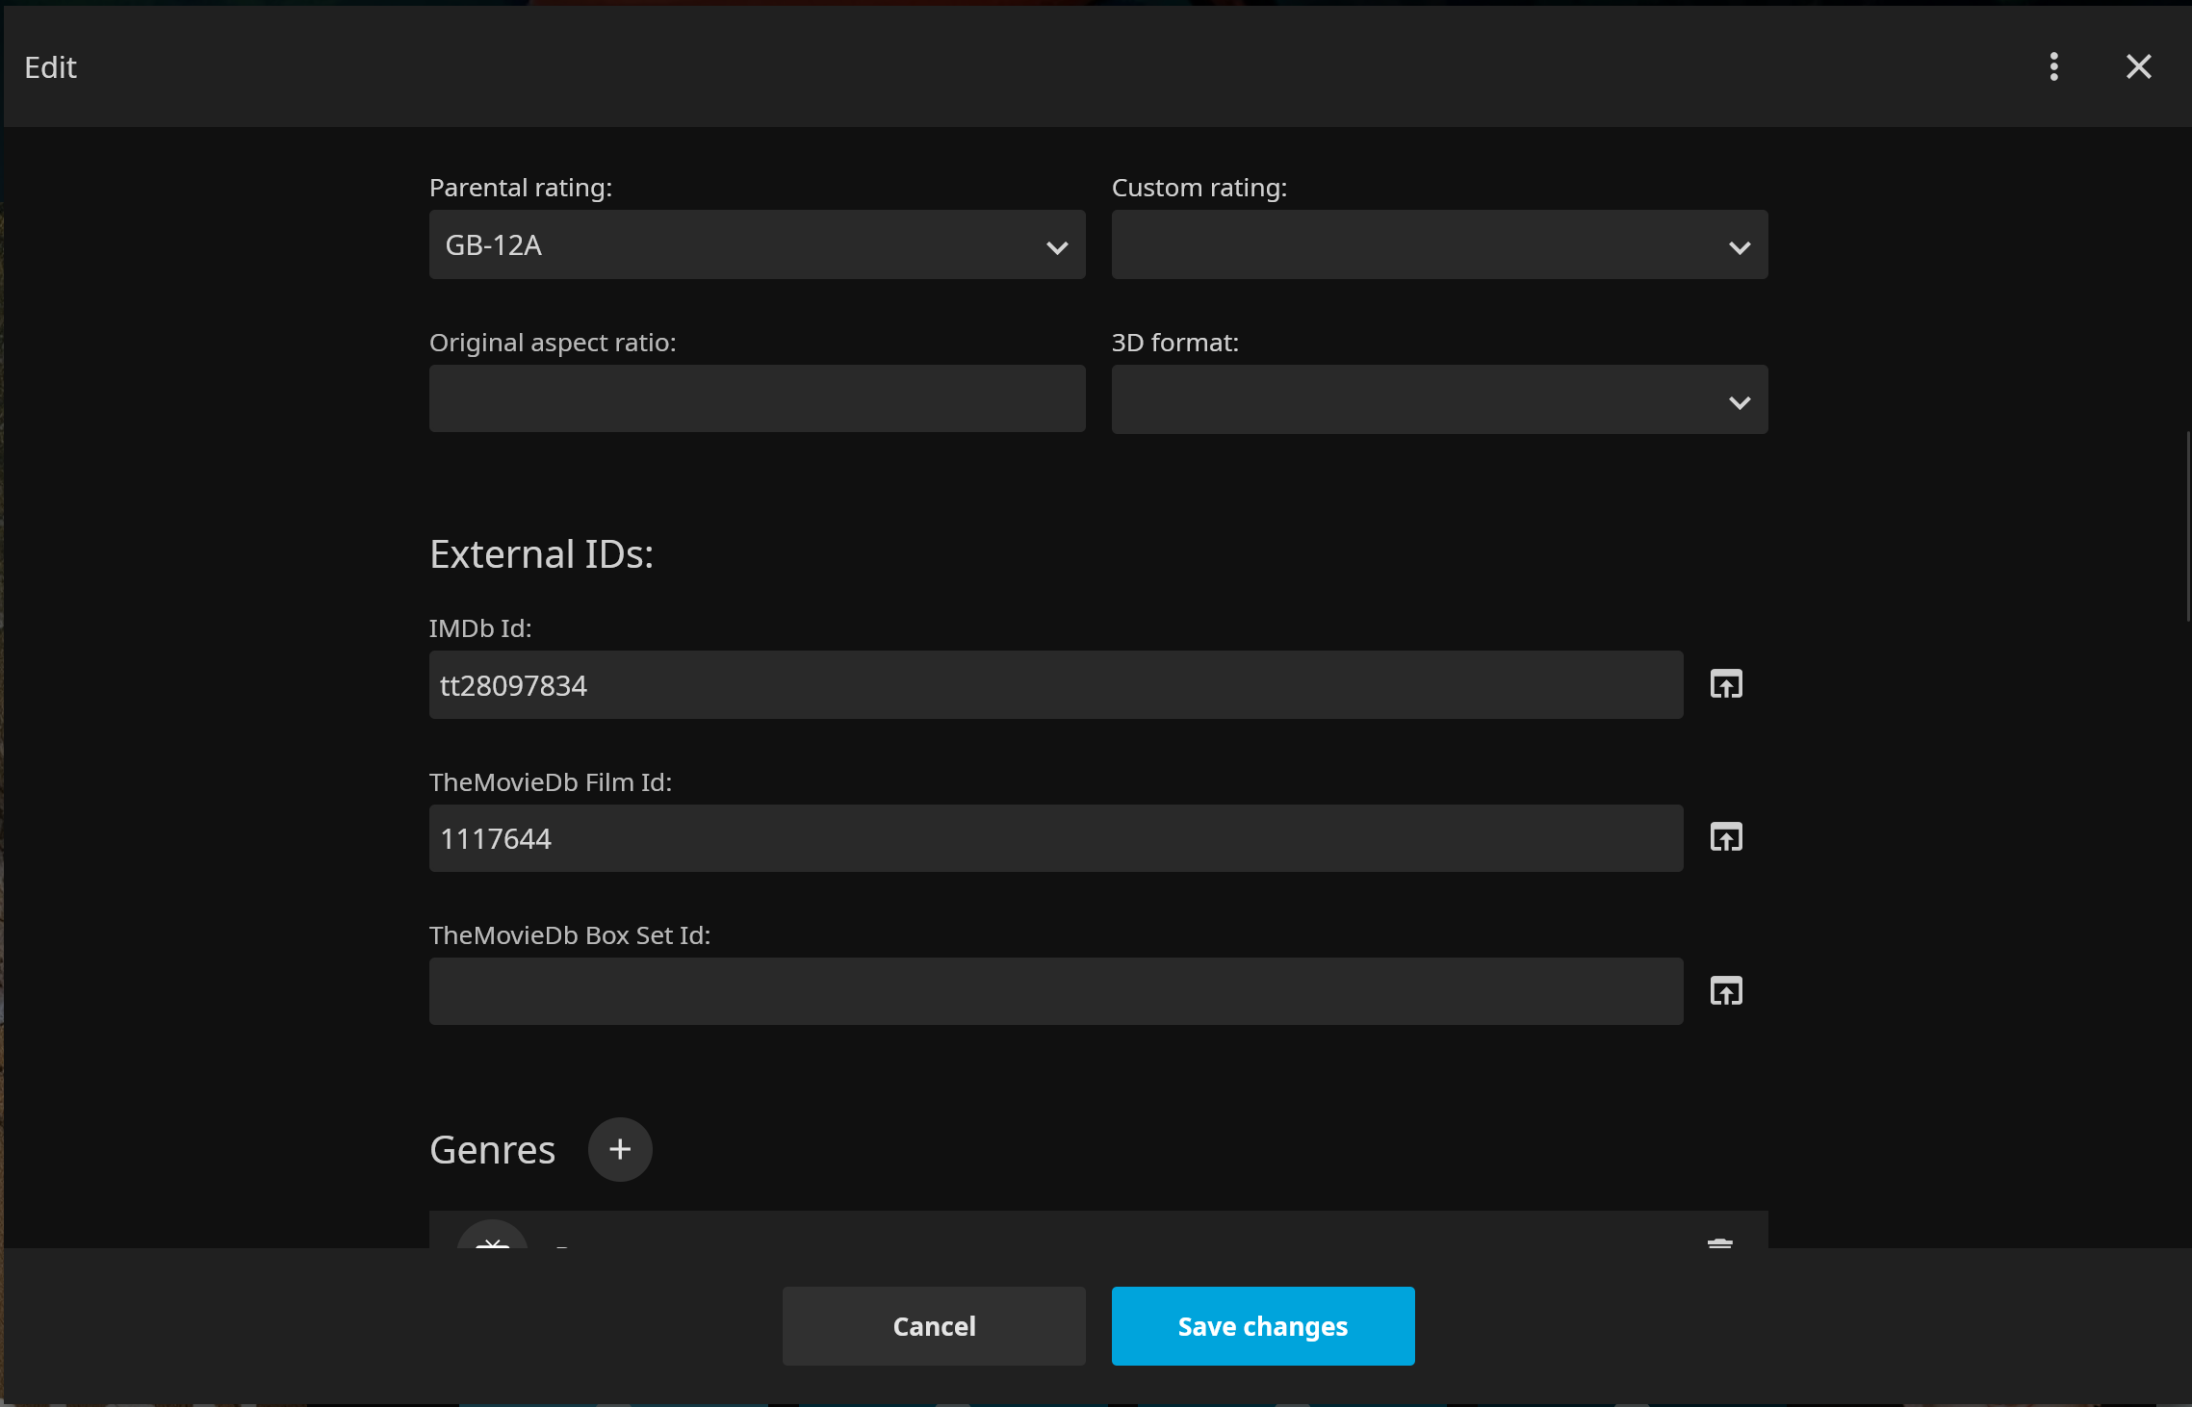The height and width of the screenshot is (1407, 2192).
Task: Click the first genre's delete trash icon
Action: click(1719, 1241)
